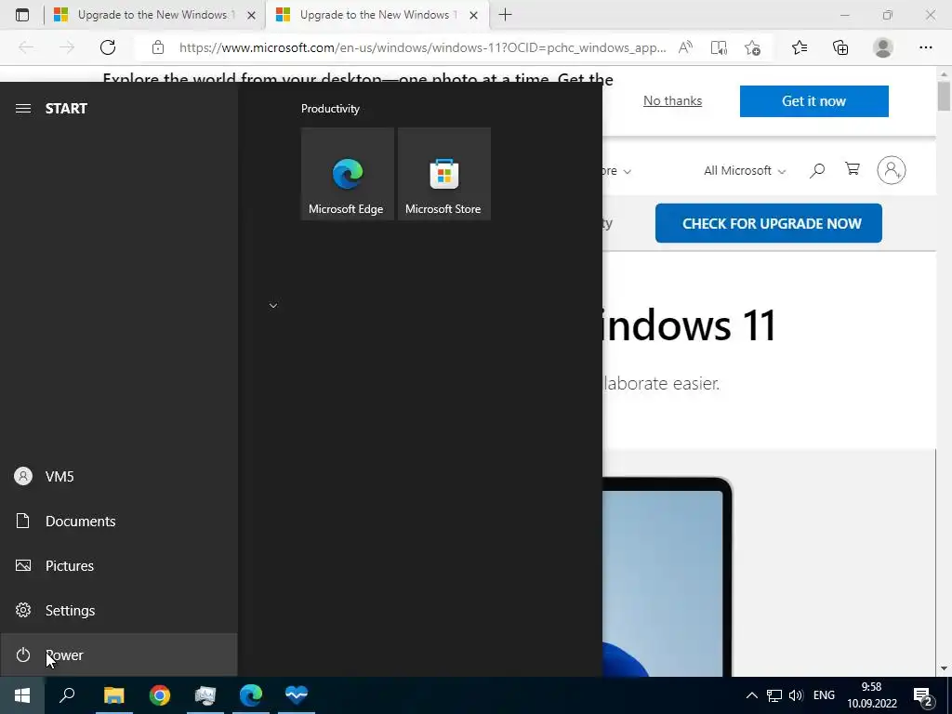Switch to first Upgrade to the New Windows tab
This screenshot has width=952, height=714.
[153, 15]
